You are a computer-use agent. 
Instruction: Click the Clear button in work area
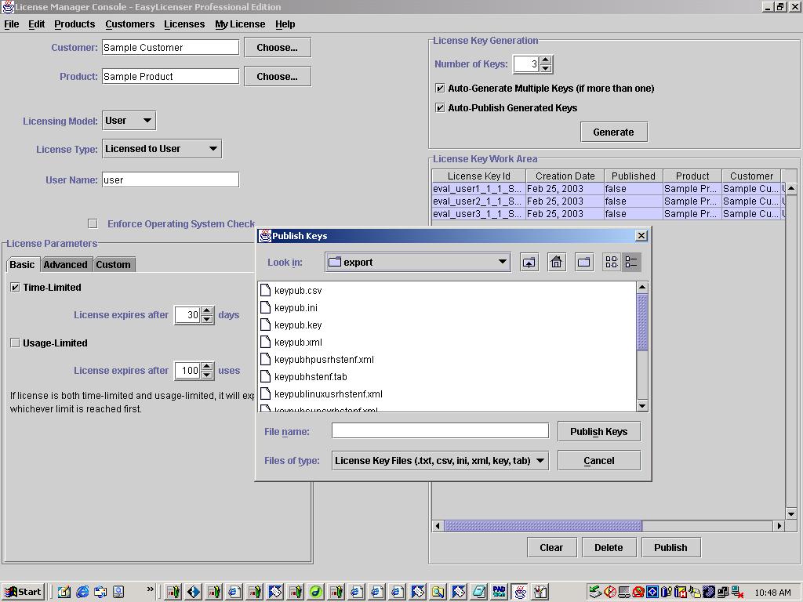point(551,548)
